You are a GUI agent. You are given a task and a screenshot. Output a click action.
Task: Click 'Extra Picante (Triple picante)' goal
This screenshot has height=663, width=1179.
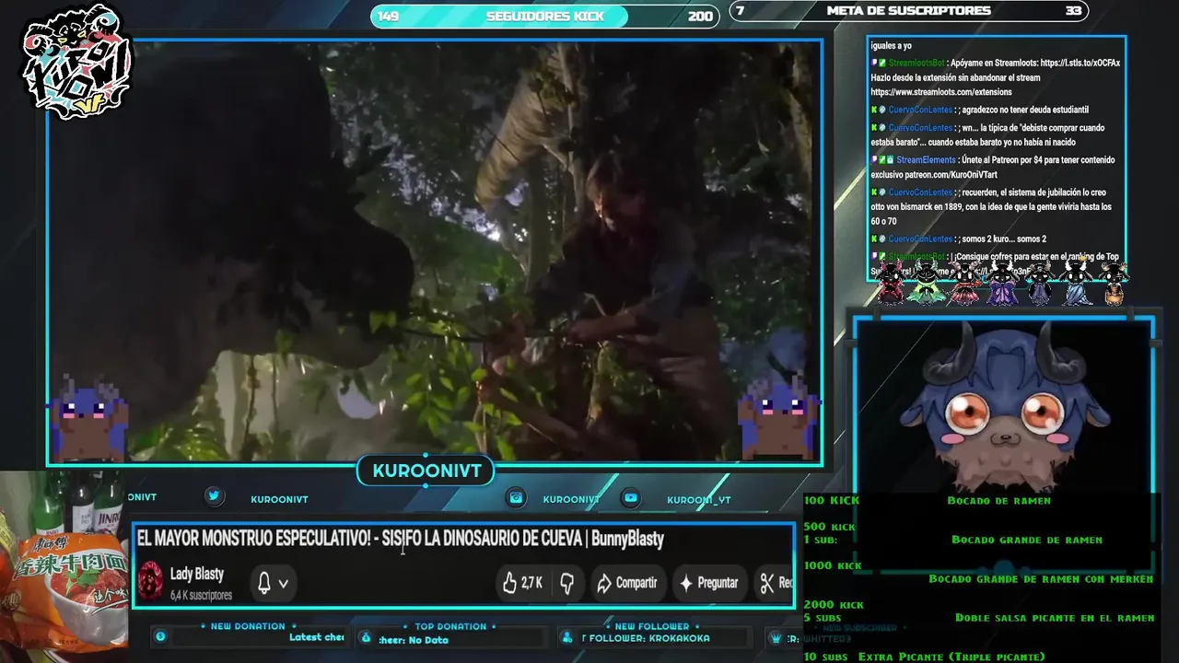tap(951, 657)
